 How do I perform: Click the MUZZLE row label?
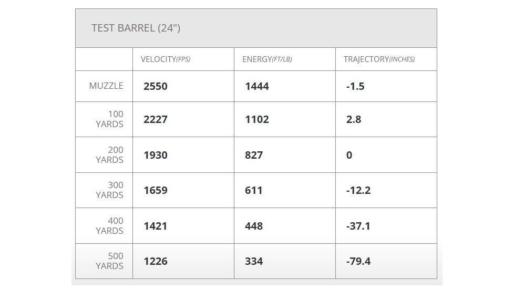click(x=106, y=86)
